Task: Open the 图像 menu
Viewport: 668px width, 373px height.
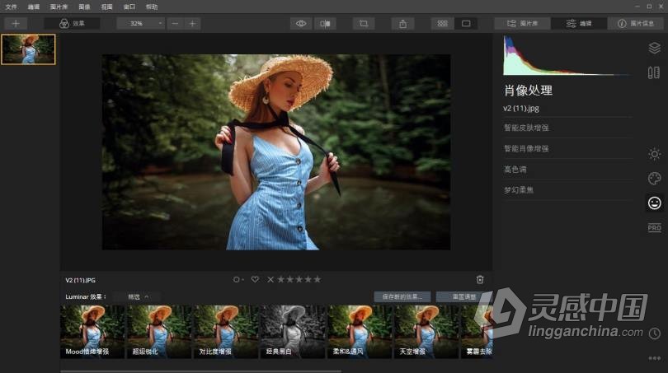Action: click(84, 7)
